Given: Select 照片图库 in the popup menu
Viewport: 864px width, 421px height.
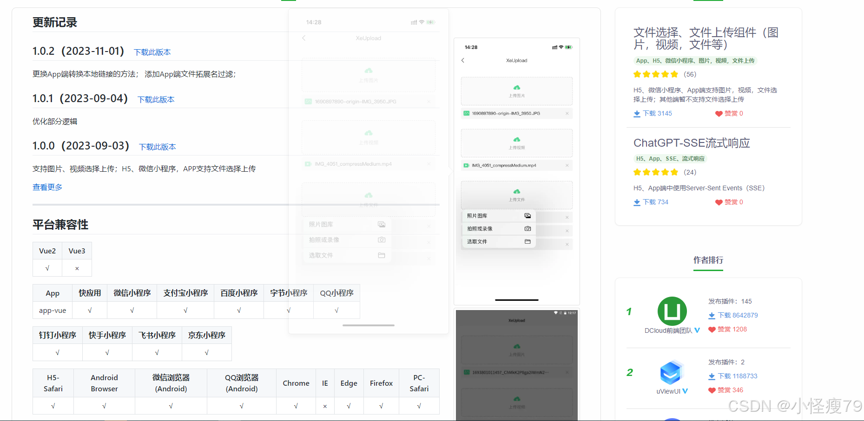Looking at the screenshot, I should [x=499, y=216].
